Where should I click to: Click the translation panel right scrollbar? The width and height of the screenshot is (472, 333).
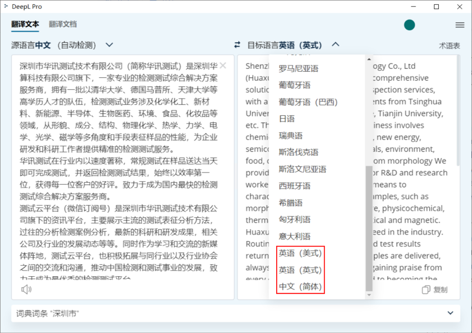[x=458, y=111]
